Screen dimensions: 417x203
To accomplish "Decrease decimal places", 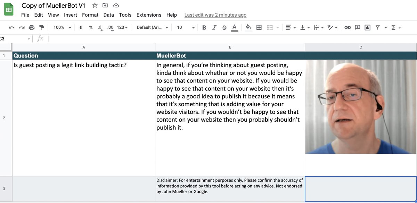I will pyautogui.click(x=100, y=27).
